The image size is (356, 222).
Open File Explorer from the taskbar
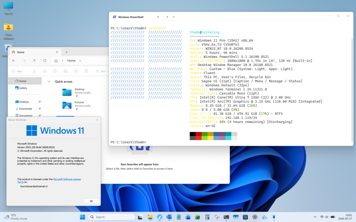pos(150,217)
